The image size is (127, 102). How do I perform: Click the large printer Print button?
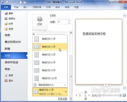(x=39, y=22)
